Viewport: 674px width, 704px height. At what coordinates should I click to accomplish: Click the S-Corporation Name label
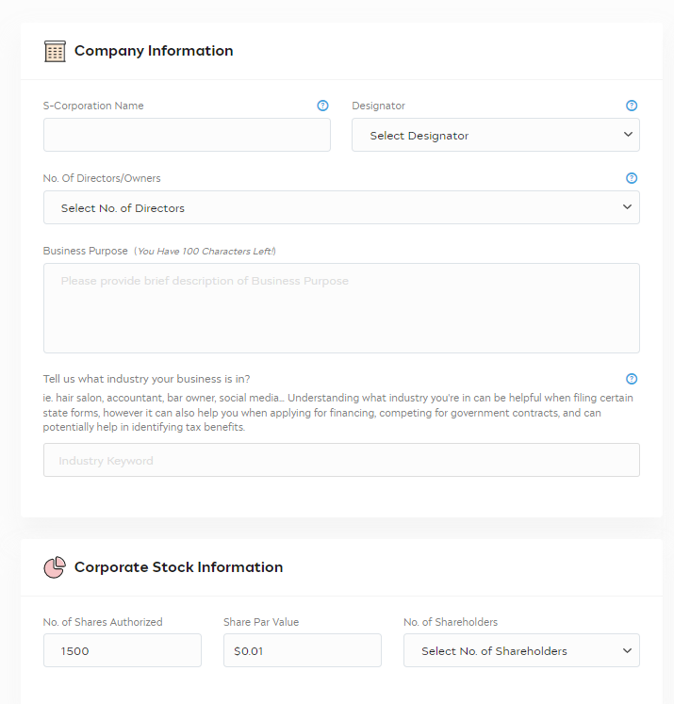[93, 106]
